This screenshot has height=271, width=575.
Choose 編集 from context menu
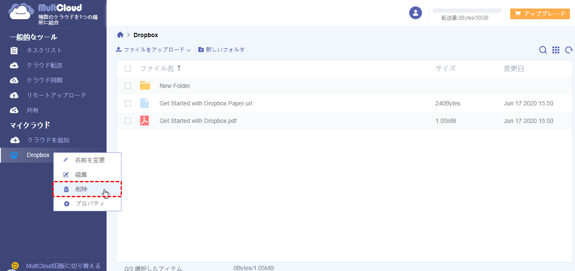click(87, 175)
